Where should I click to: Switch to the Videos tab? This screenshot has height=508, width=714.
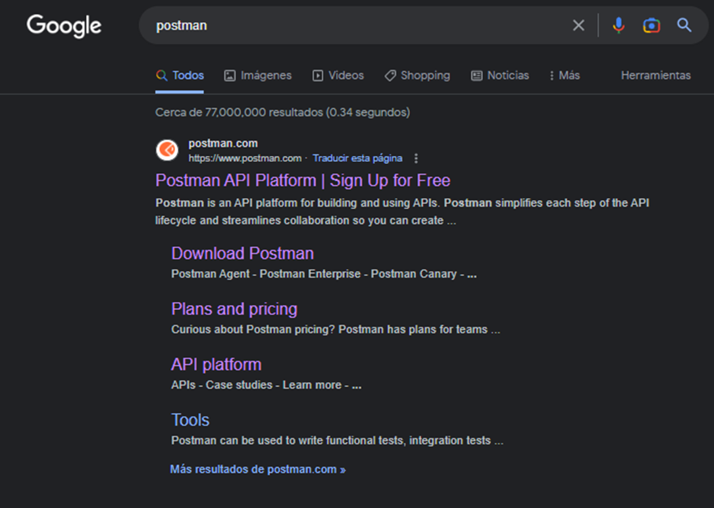point(338,76)
